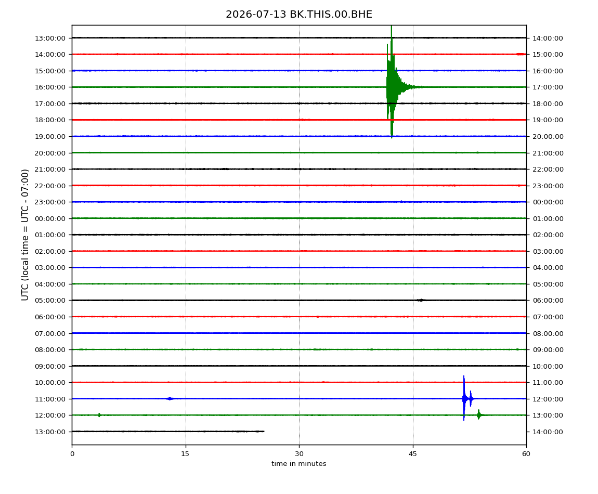Image resolution: width=598 pixels, height=494 pixels.
Task: Click the 17:00:00 right axis label
Action: click(x=548, y=87)
